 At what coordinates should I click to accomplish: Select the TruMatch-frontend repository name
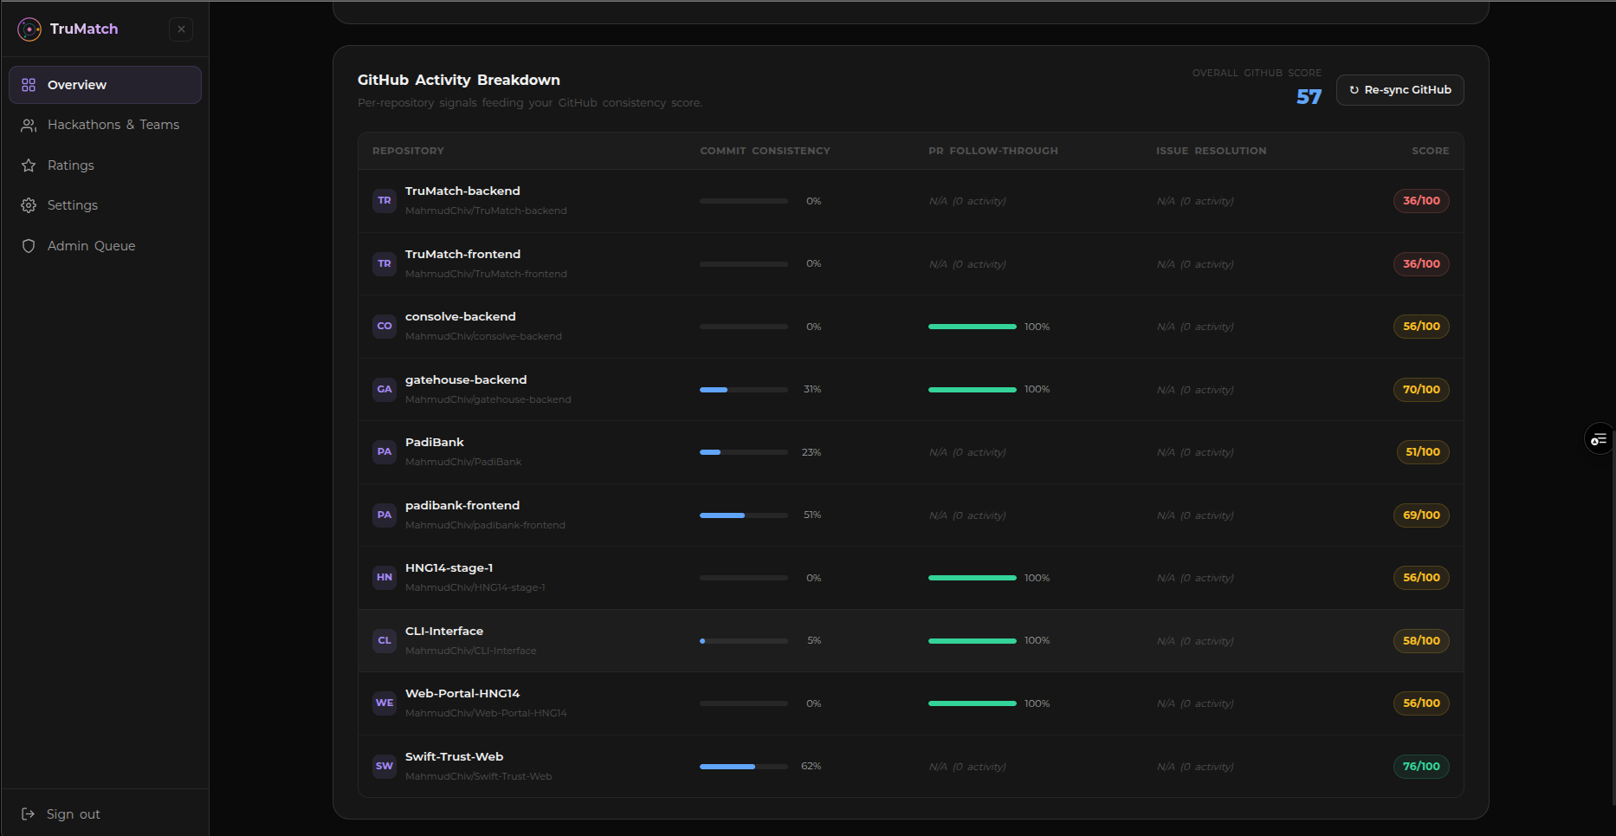462,255
